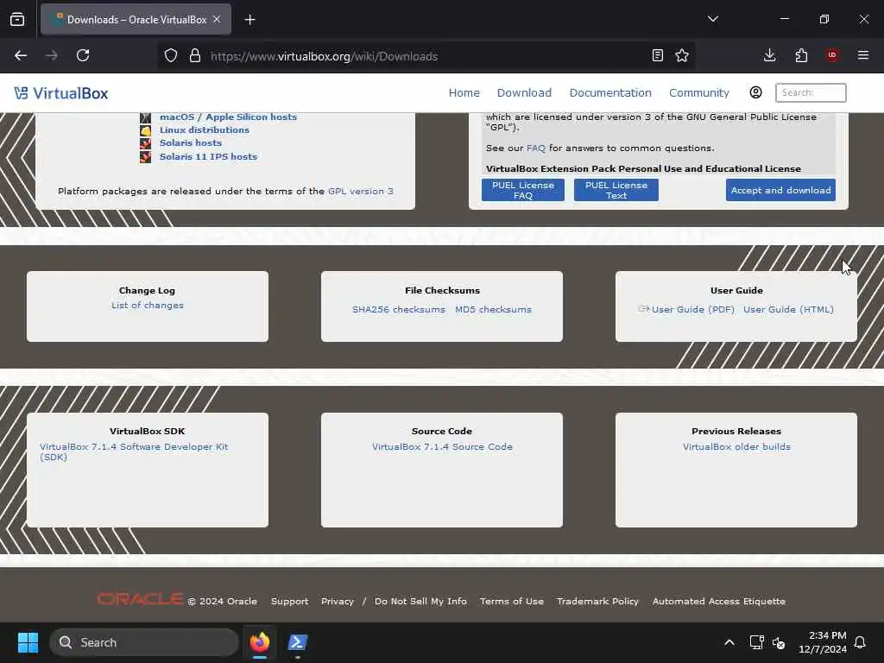Click the Solaris 11 IPS icon
This screenshot has height=663, width=884.
tap(145, 157)
